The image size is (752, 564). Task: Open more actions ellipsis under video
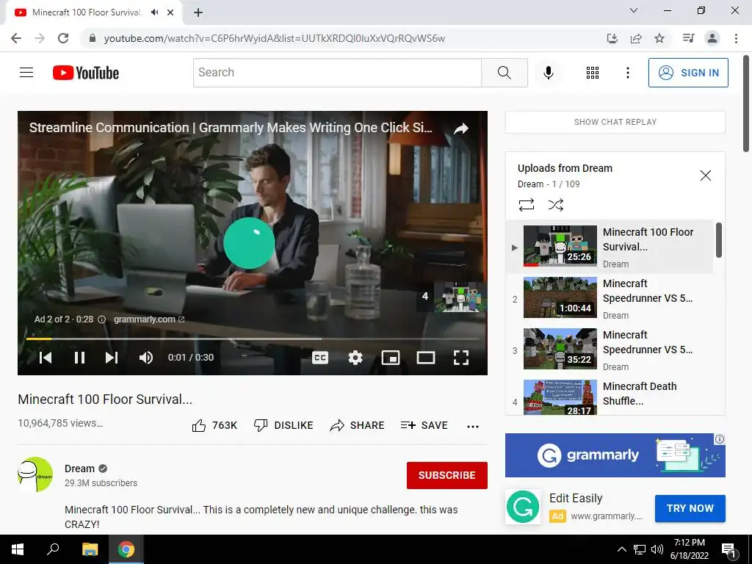(473, 426)
